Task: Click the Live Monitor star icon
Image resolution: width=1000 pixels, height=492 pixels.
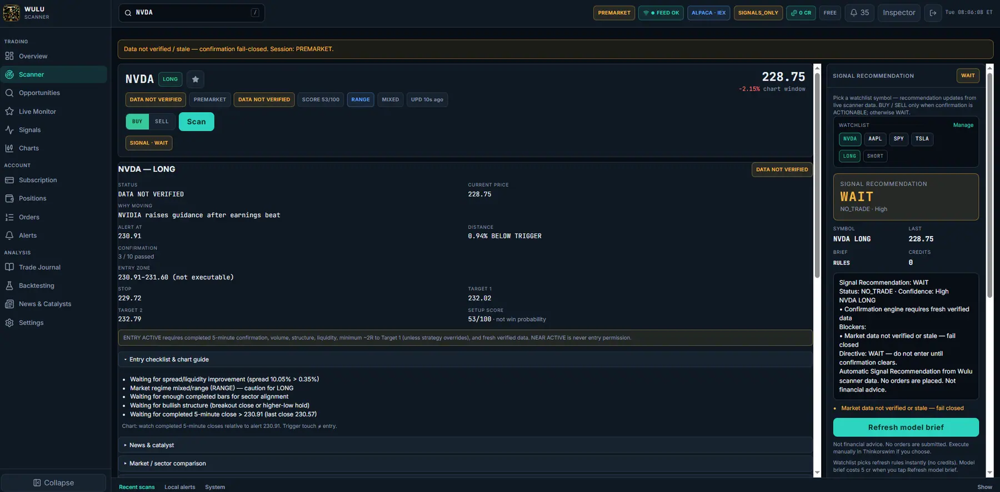Action: (9, 112)
